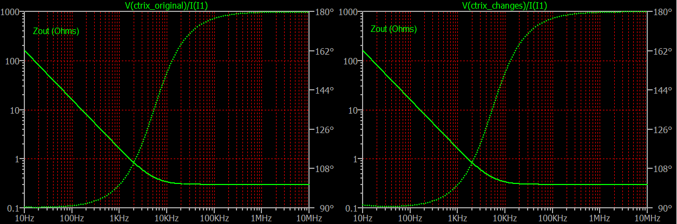Click the 1MHz frequency tick in the ctrix_changes plot
Screen dimensions: 677x224
(x=599, y=218)
